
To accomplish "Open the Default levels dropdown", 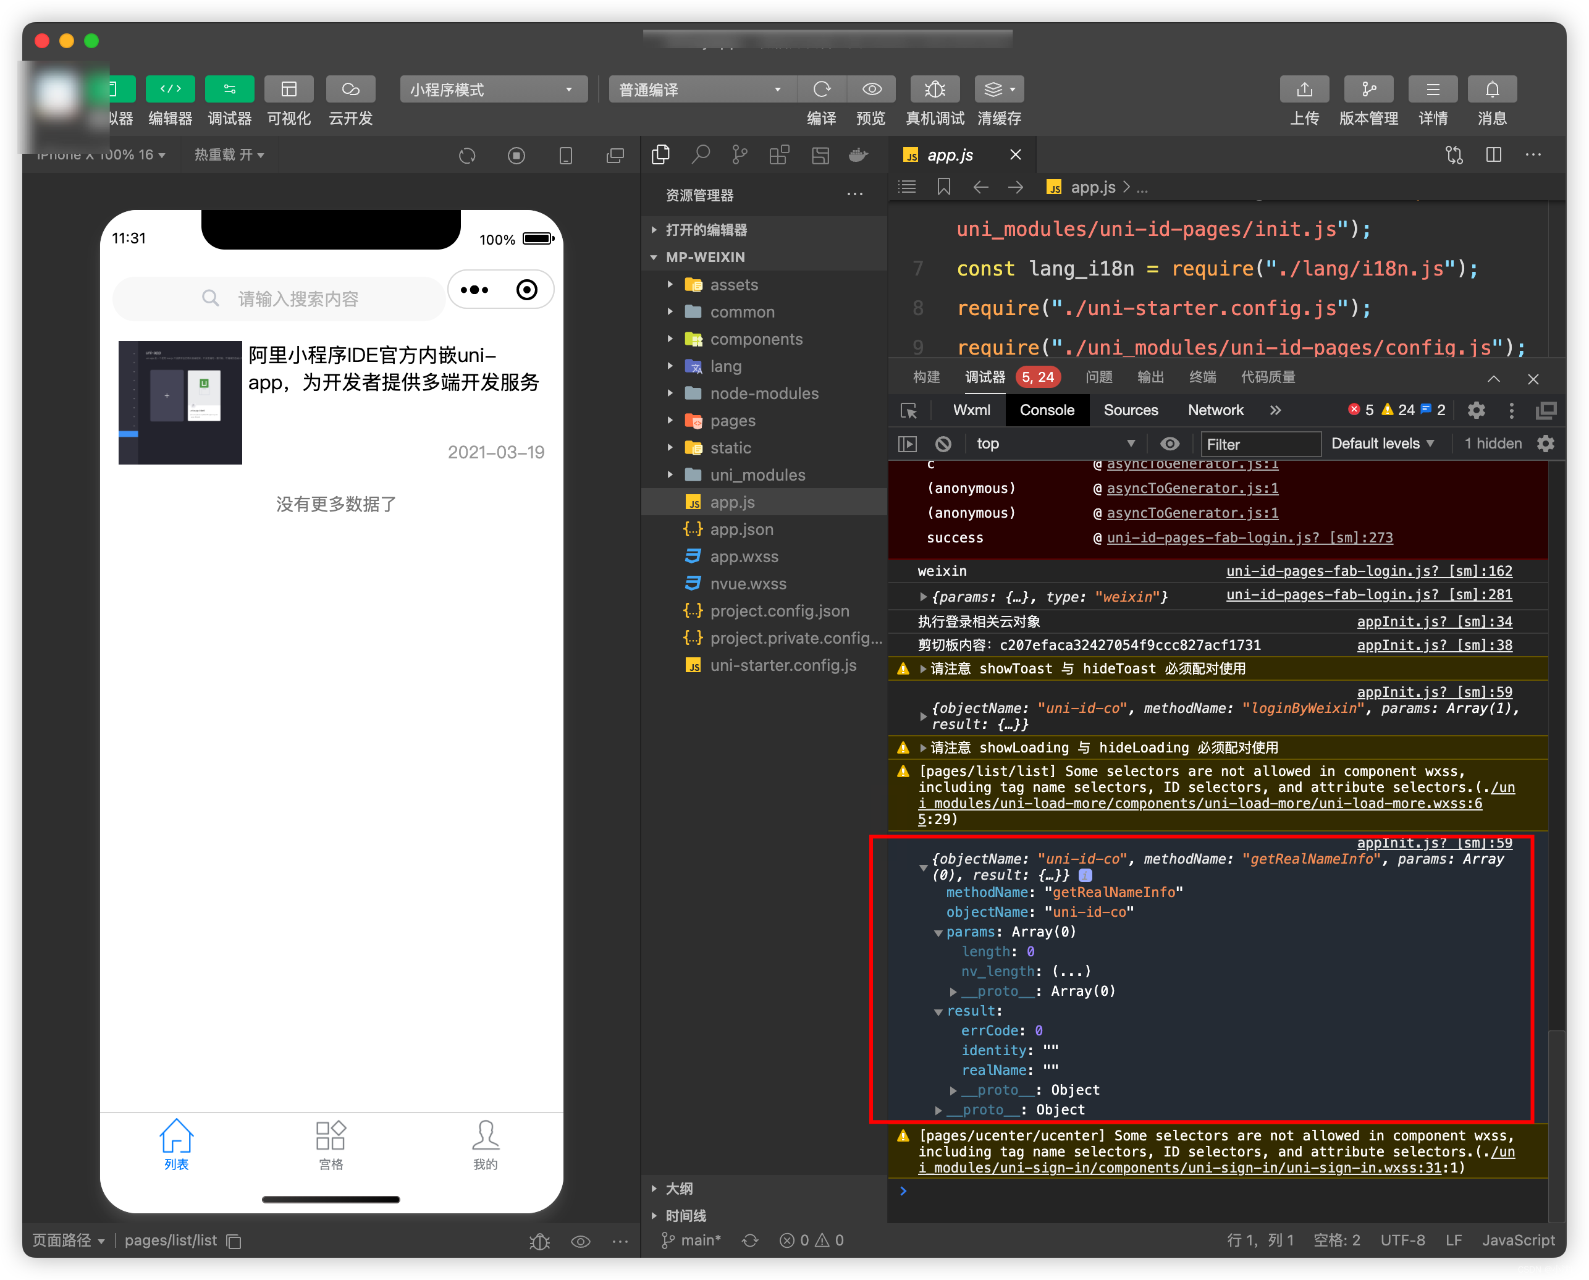I will pyautogui.click(x=1382, y=444).
